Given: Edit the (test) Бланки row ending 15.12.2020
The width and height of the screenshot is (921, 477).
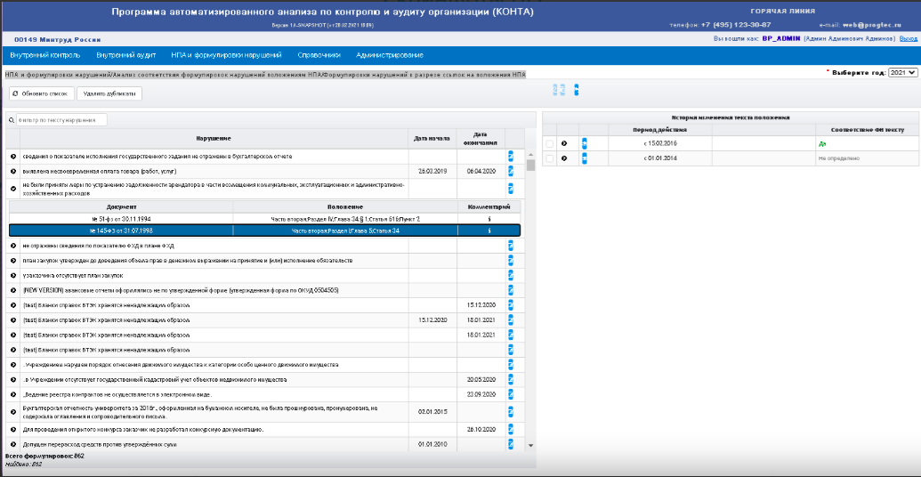Looking at the screenshot, I should [x=511, y=305].
